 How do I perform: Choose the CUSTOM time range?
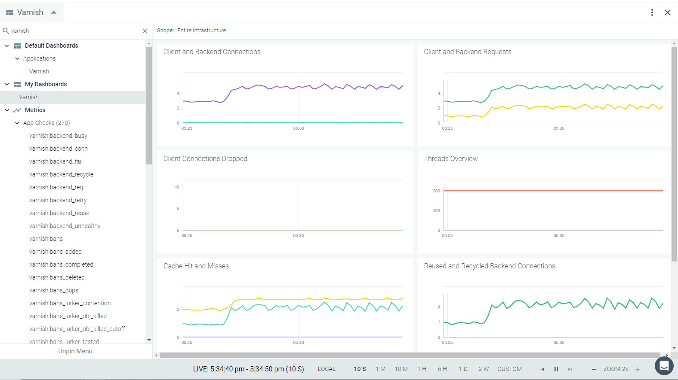pos(510,369)
